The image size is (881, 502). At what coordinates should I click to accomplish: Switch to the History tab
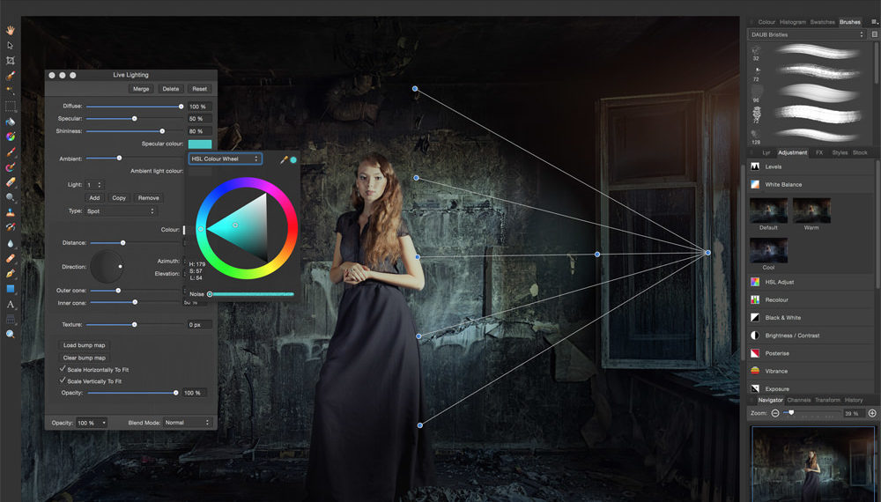tap(854, 400)
